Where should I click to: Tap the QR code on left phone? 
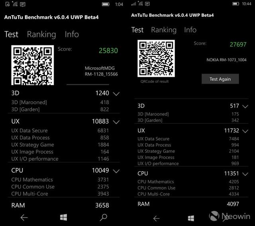click(33, 65)
